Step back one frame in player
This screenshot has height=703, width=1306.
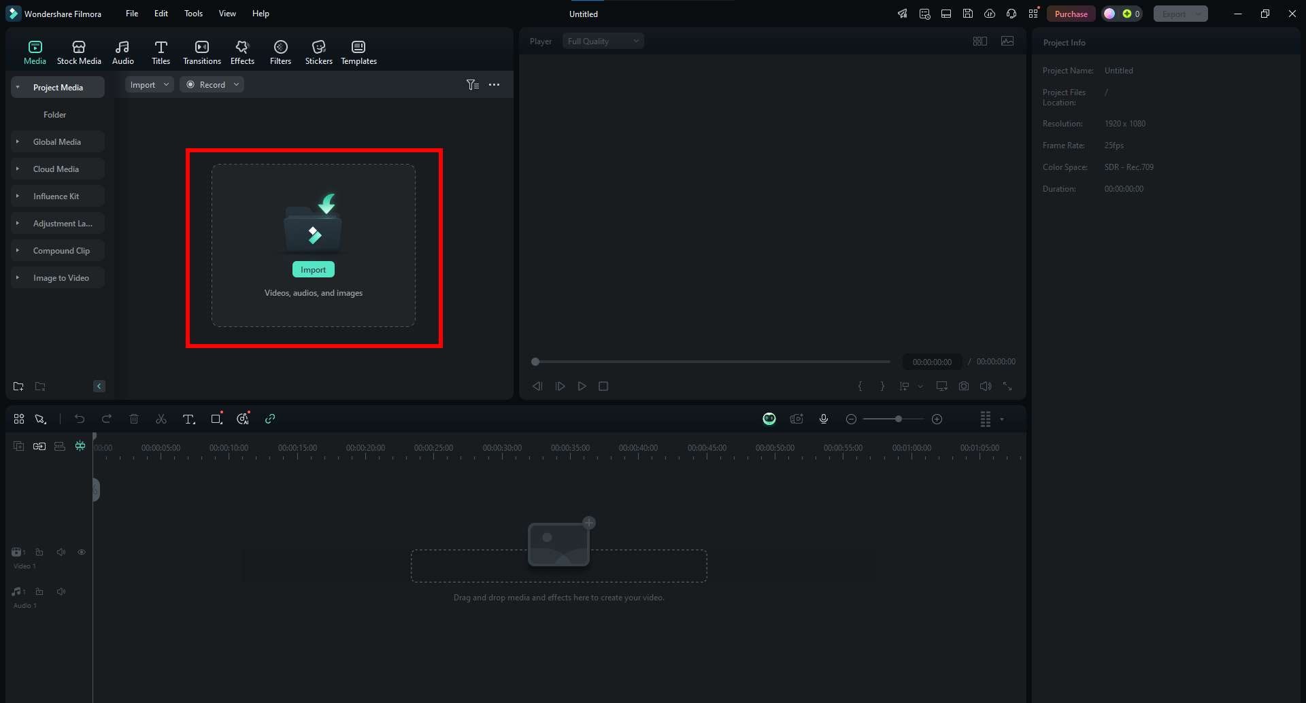click(x=537, y=386)
